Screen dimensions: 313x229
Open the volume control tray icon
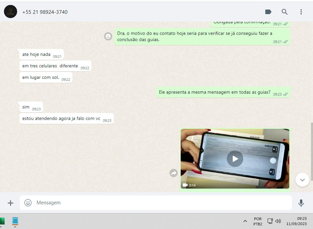point(278,221)
